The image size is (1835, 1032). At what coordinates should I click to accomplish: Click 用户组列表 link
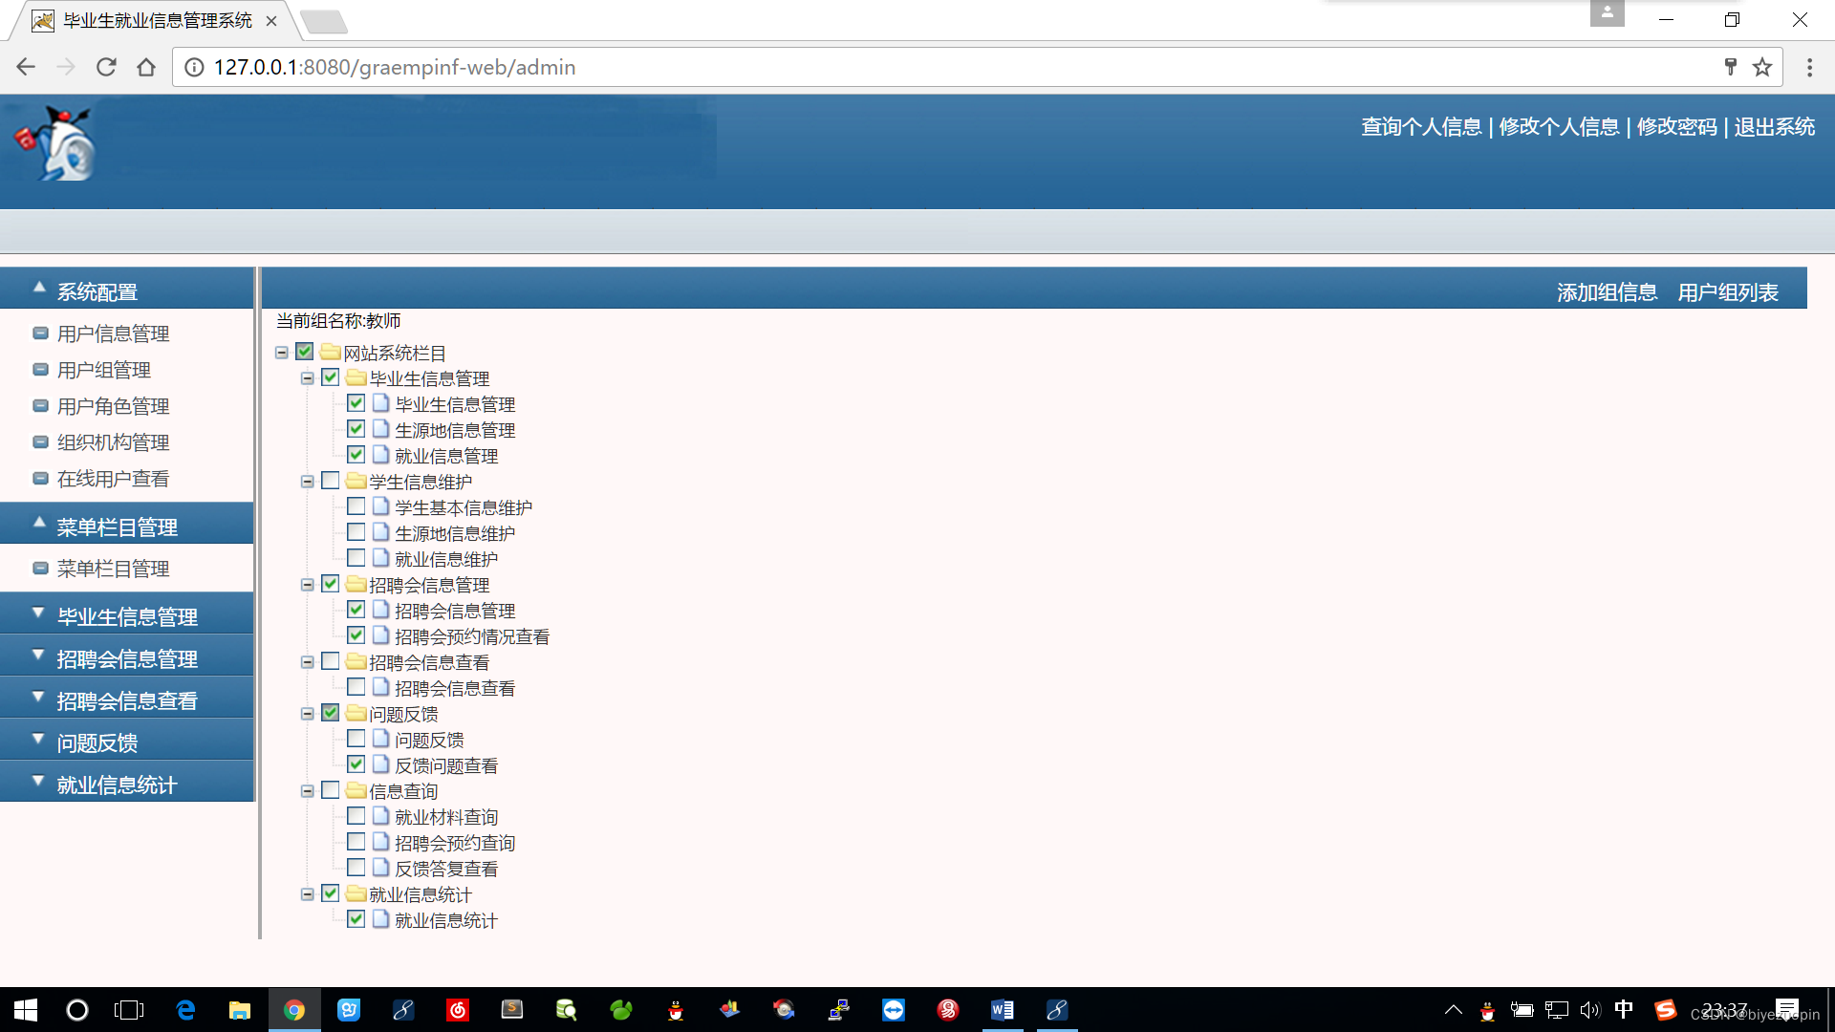pyautogui.click(x=1728, y=292)
